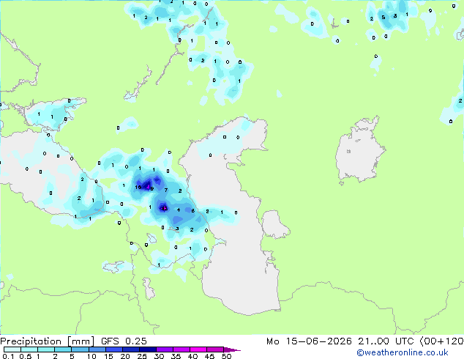Select the 20–25 mm dark blue swatch
Screen dimensions: 464x359
(131, 349)
